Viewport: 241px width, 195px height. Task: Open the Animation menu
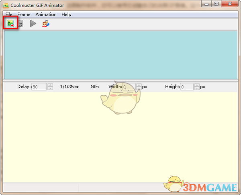(46, 14)
